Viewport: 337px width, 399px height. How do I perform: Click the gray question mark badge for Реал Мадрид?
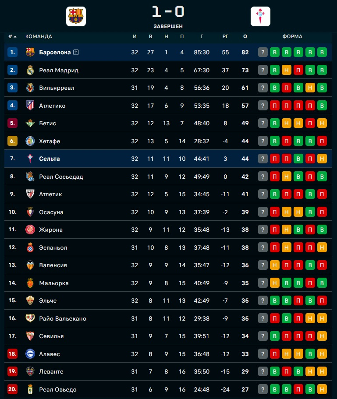point(263,70)
